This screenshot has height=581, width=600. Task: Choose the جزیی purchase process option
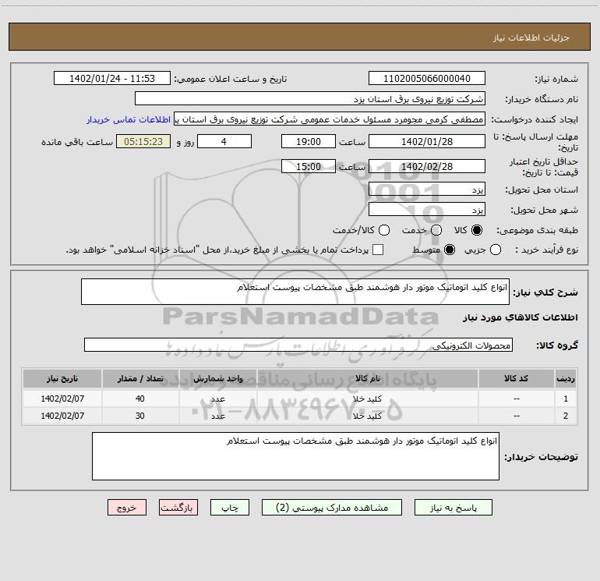point(496,250)
